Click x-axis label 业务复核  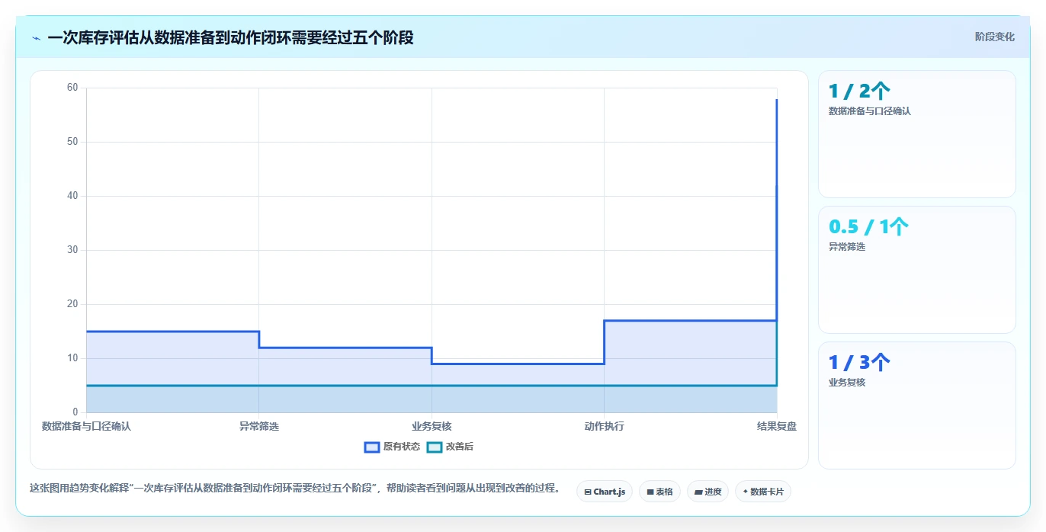pos(432,427)
